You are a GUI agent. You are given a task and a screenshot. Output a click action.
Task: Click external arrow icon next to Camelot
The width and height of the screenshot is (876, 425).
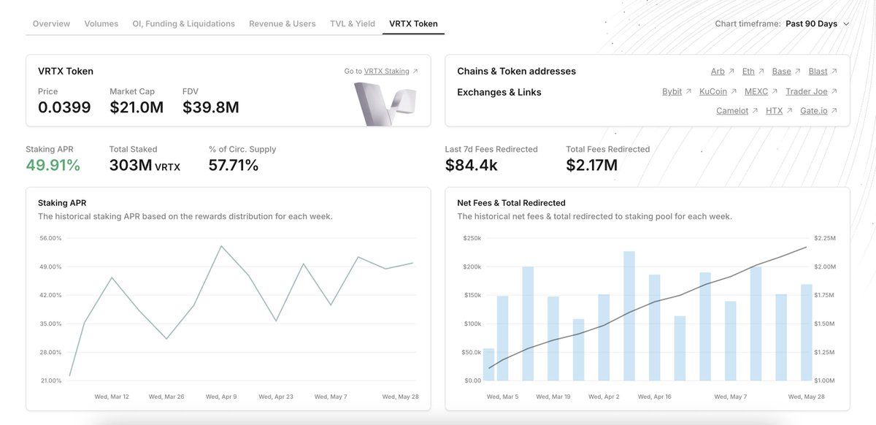756,111
